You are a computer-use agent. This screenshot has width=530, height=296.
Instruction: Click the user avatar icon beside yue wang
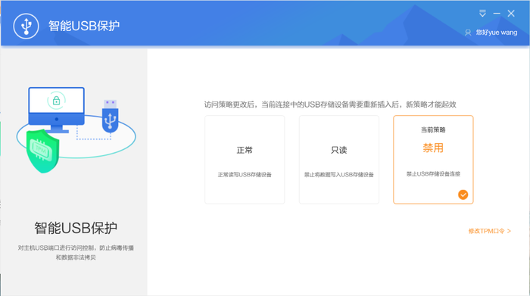(468, 33)
